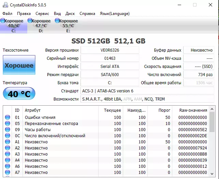The height and width of the screenshot is (179, 219).
Task: Click raw value 000000000BB8
Action: tap(193, 154)
